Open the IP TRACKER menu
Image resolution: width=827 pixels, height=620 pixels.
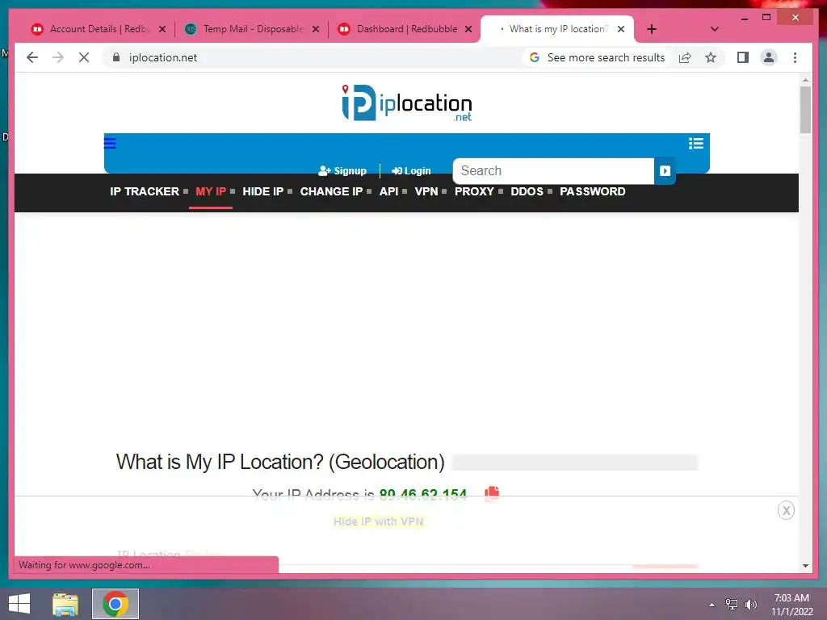pos(145,191)
